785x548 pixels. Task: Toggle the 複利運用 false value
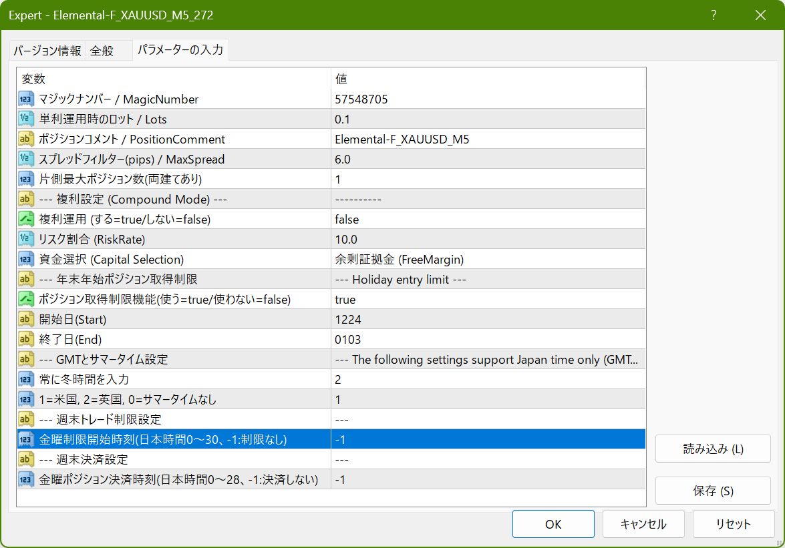[x=488, y=220]
